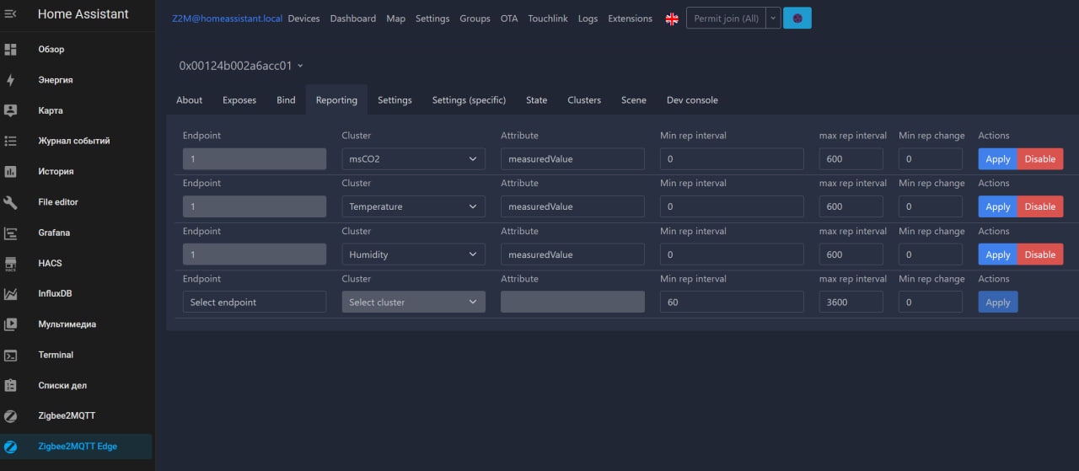Open the Terminal console icon in sidebar
The image size is (1079, 471).
pos(11,355)
